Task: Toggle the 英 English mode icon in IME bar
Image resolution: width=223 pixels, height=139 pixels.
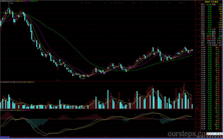Action: (211, 134)
